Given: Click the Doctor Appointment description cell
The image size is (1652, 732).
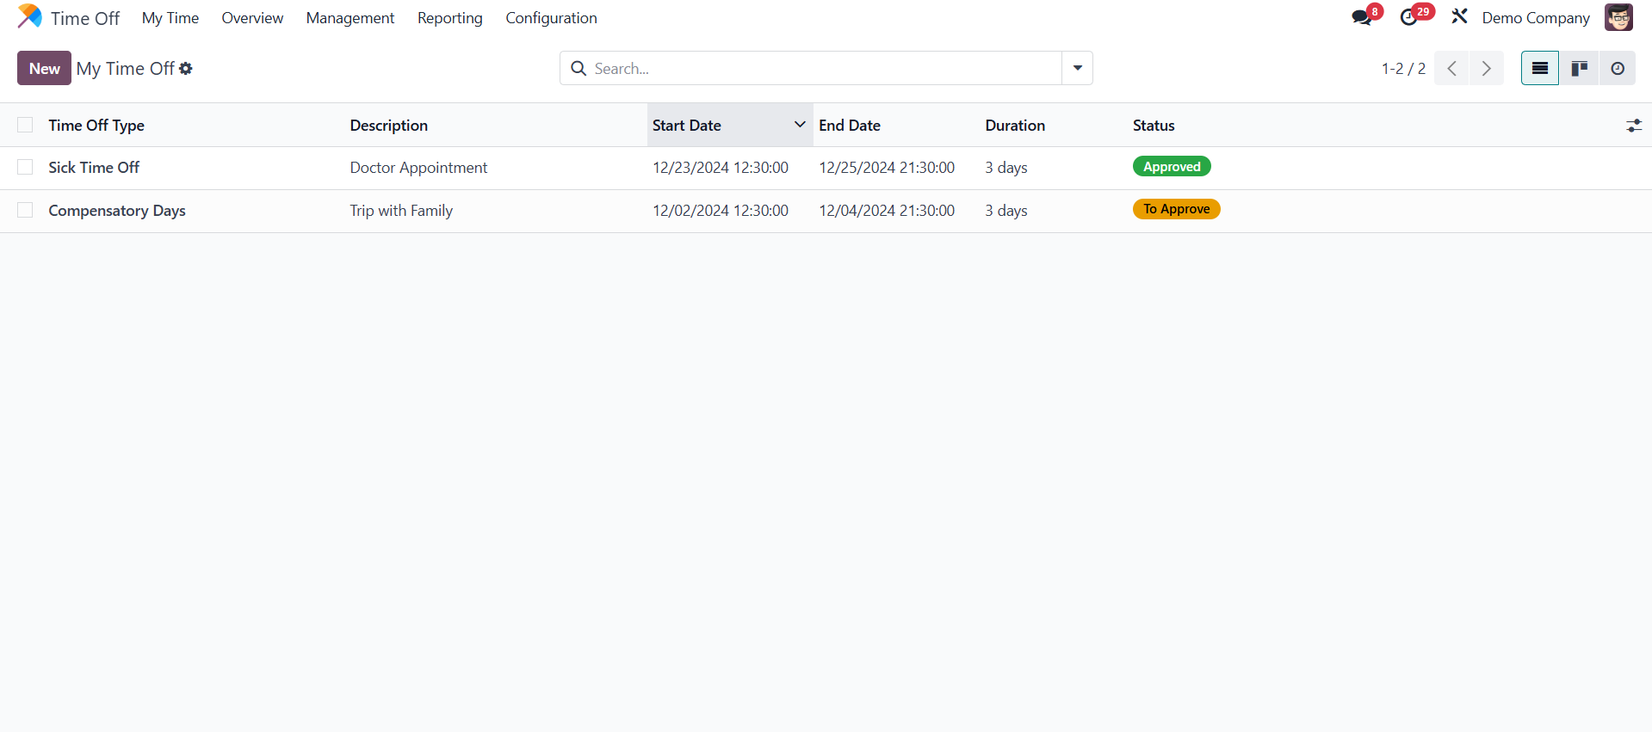Looking at the screenshot, I should [418, 168].
